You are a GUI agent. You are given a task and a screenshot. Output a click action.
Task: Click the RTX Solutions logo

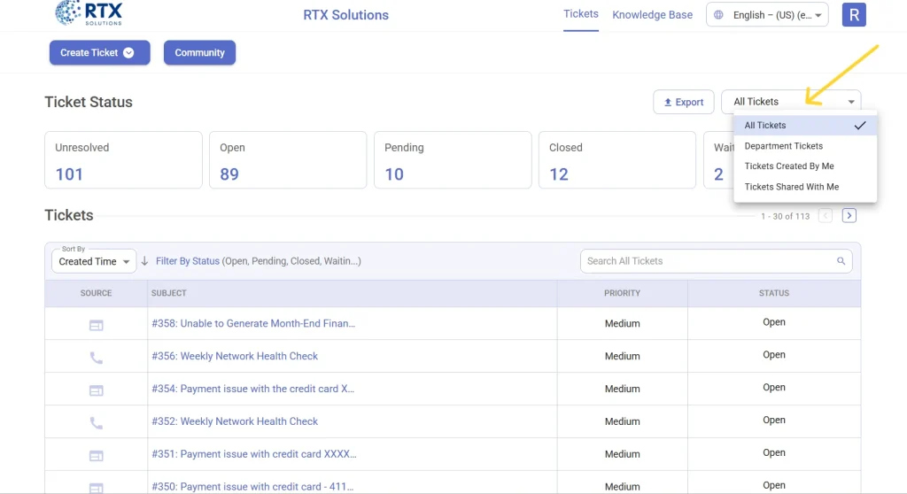point(89,13)
